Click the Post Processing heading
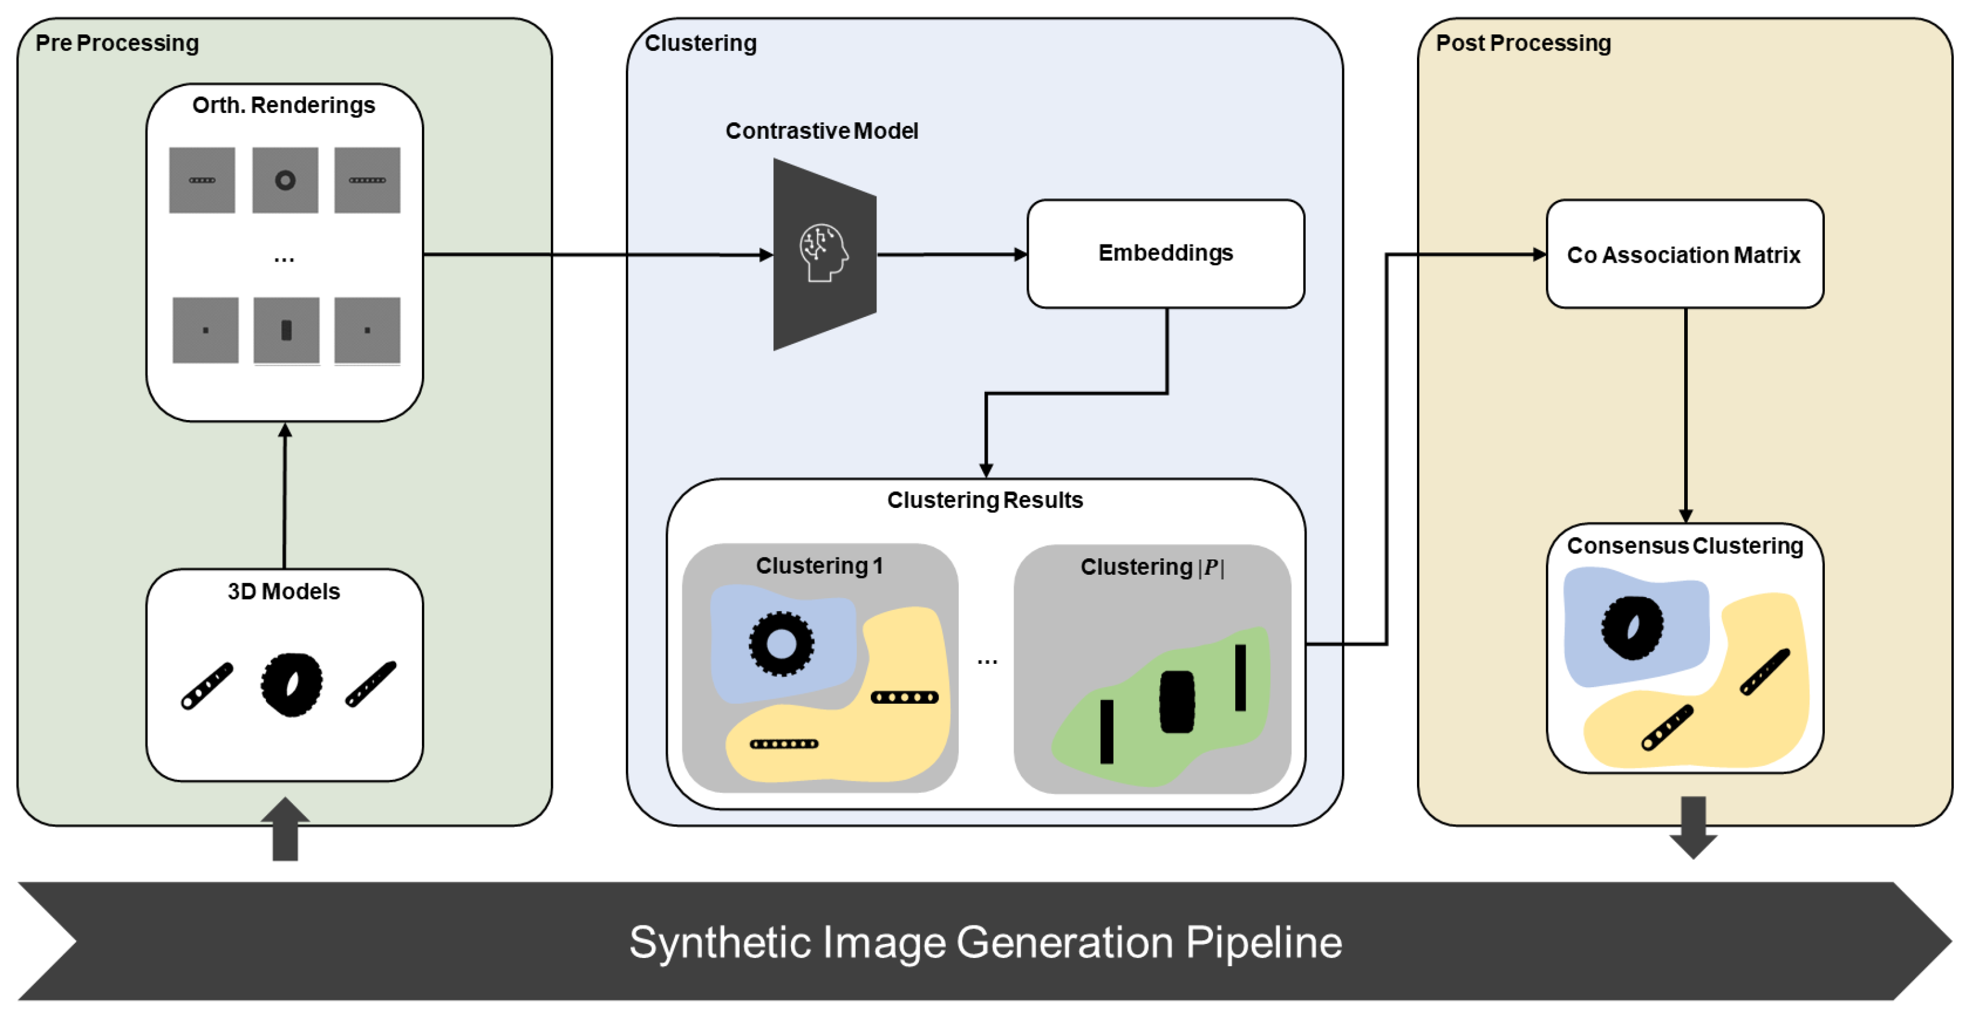Viewport: 1971px width, 1017px height. pyautogui.click(x=1523, y=43)
